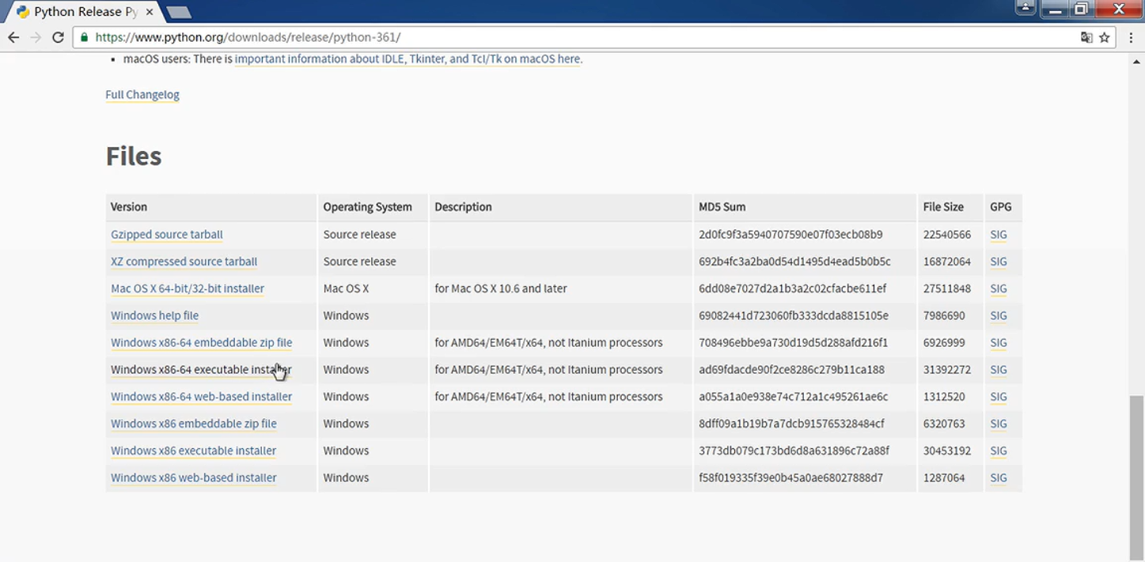
Task: Open SIG for Gzipped source tarball
Action: [999, 235]
